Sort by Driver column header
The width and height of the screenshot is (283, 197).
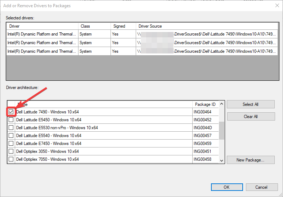pyautogui.click(x=42, y=26)
